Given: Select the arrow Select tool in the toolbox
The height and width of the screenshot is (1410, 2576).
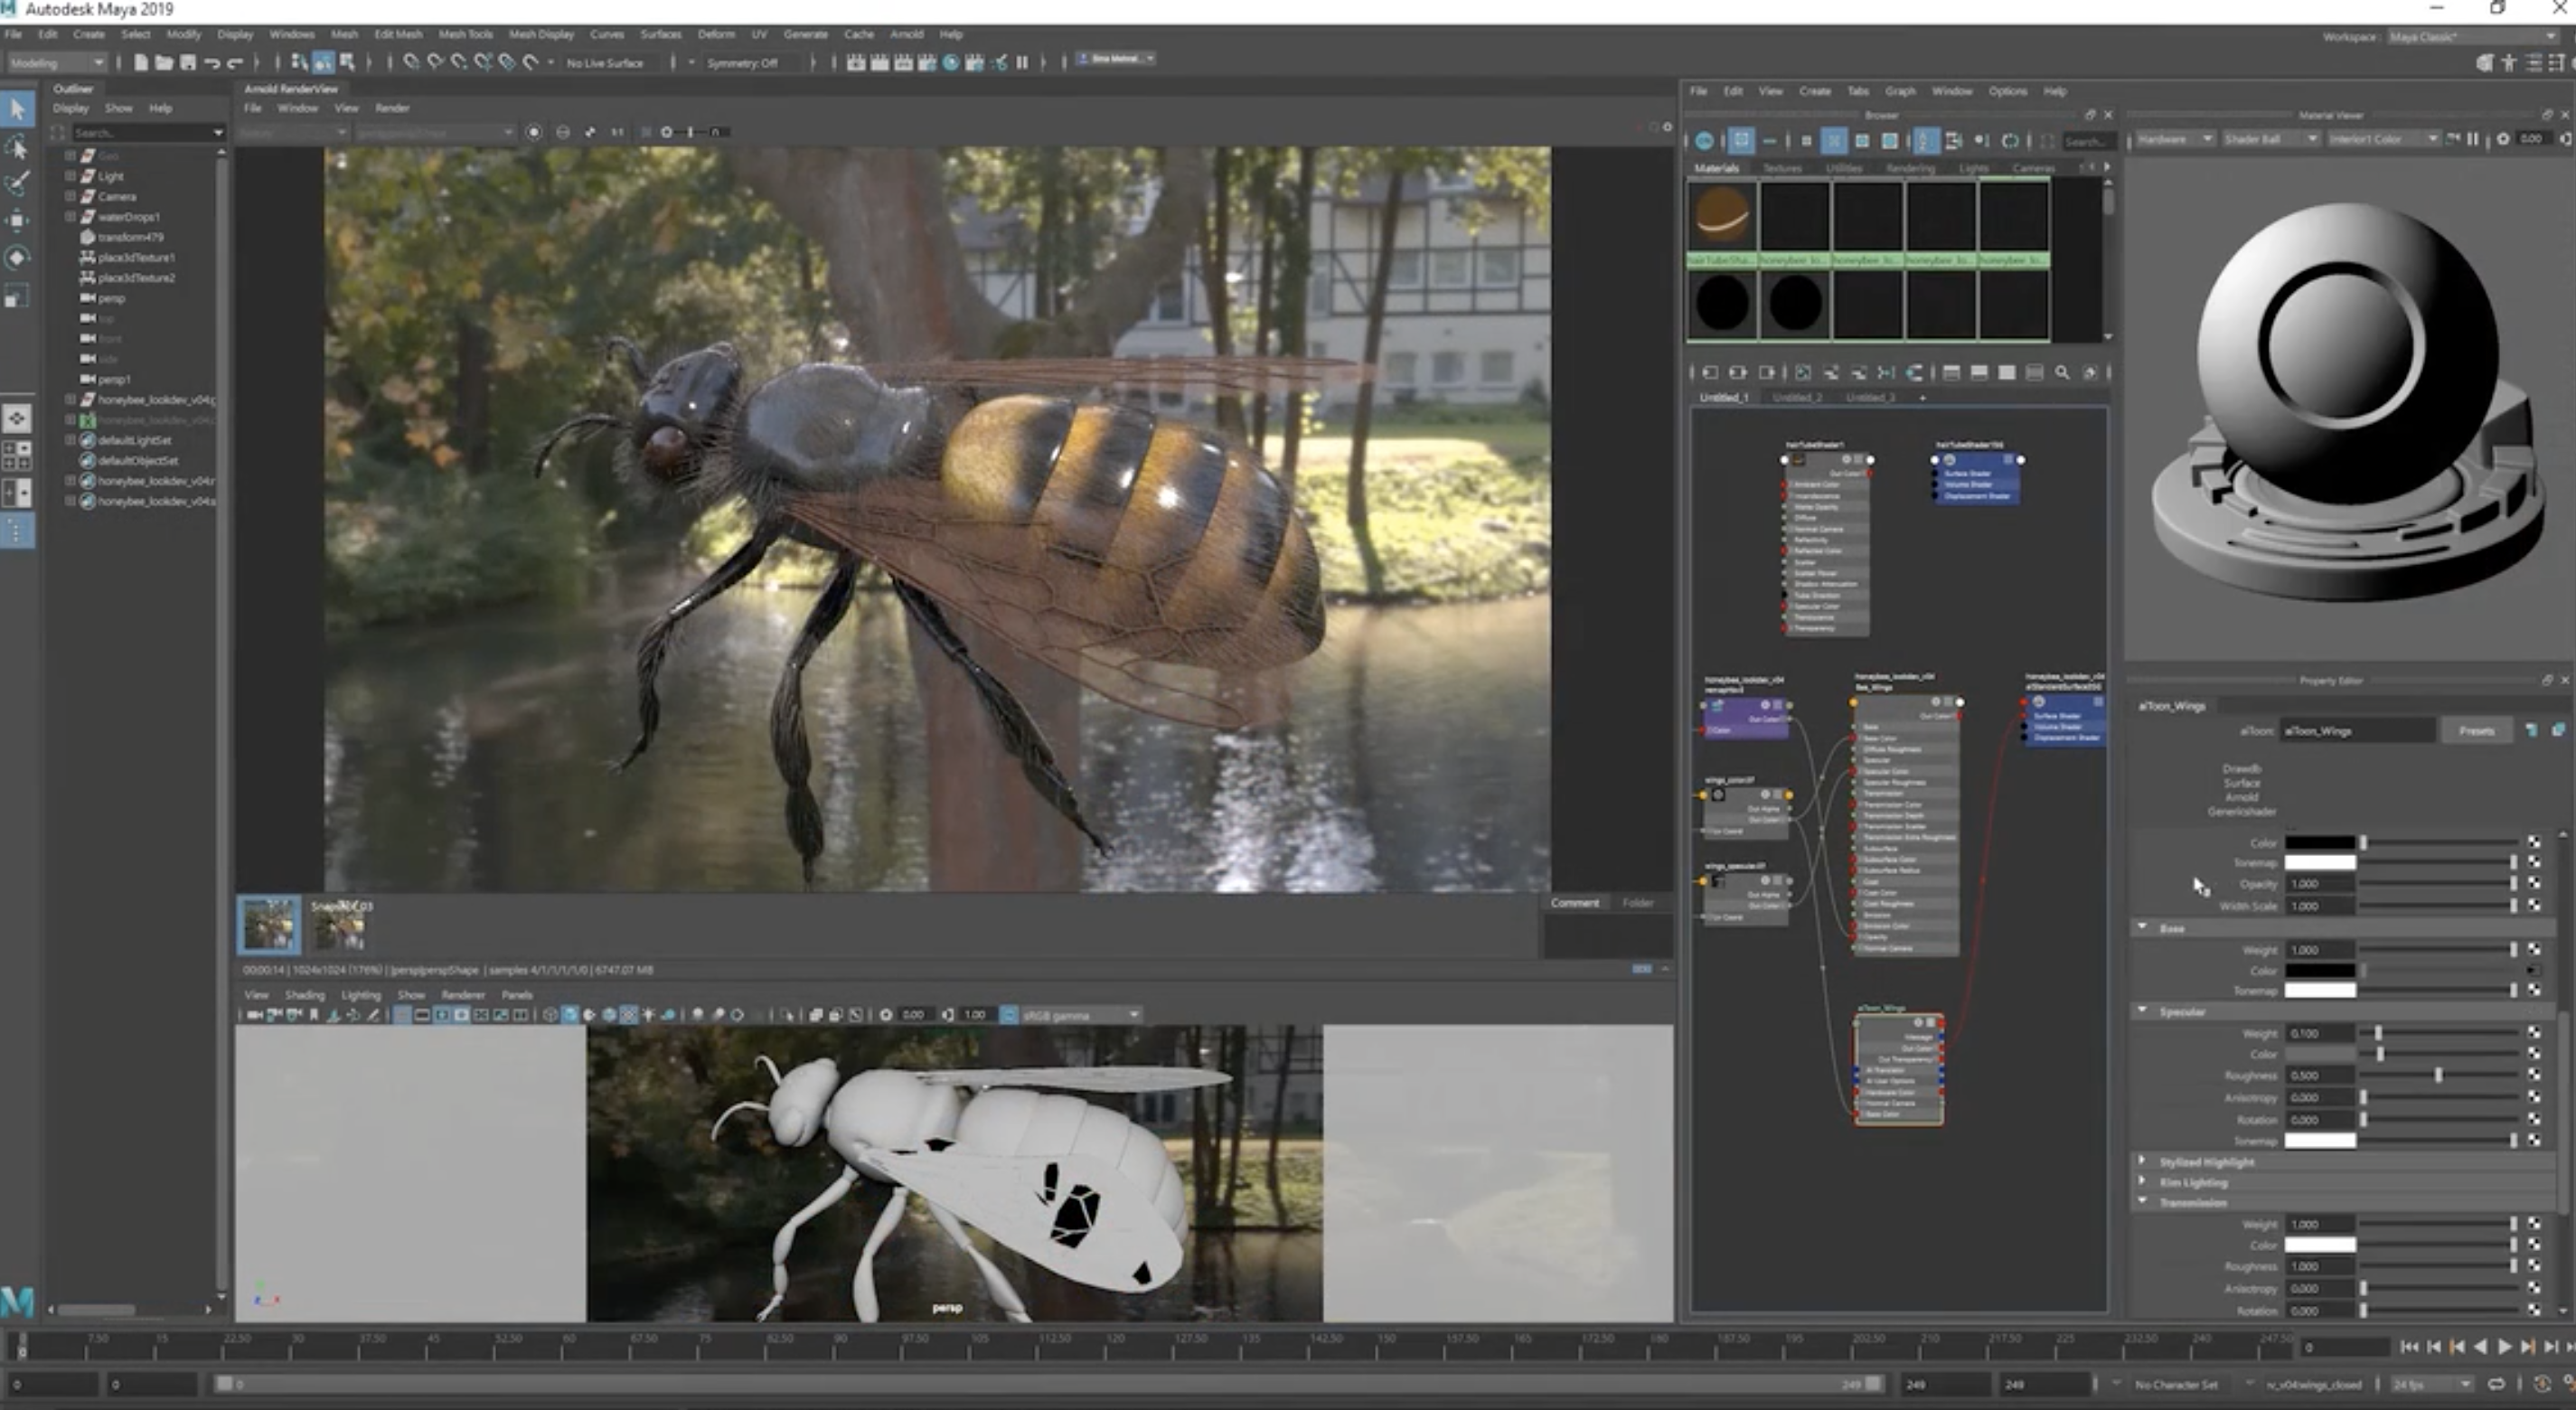Looking at the screenshot, I should [x=18, y=109].
